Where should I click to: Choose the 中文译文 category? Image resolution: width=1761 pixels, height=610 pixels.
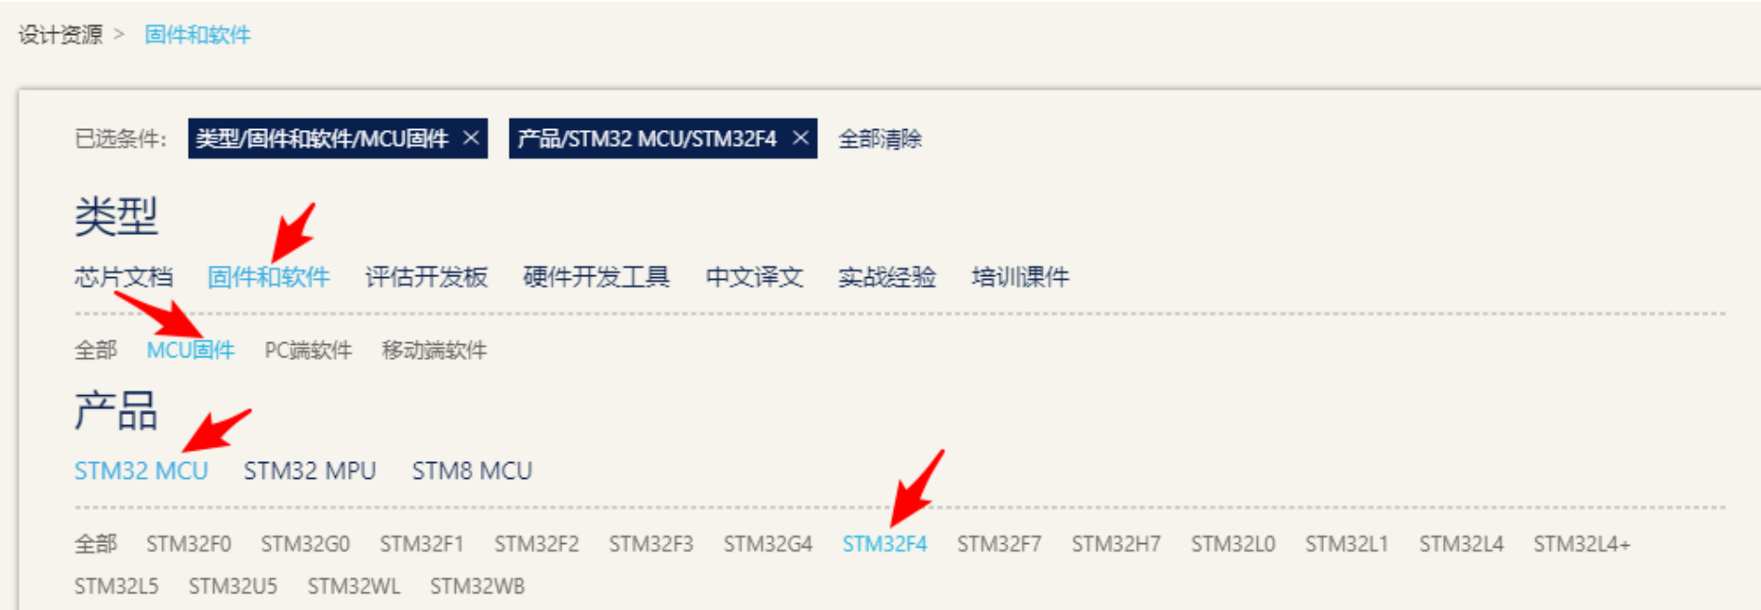point(755,277)
